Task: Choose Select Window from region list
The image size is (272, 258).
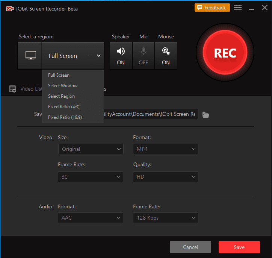Action: click(x=63, y=86)
